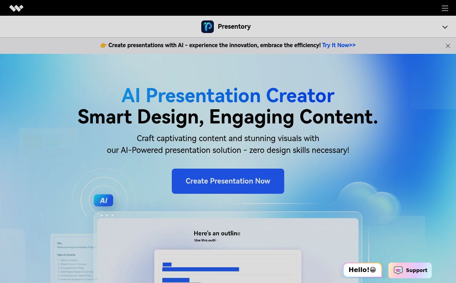
Task: Open the Try It Now link
Action: 338,45
